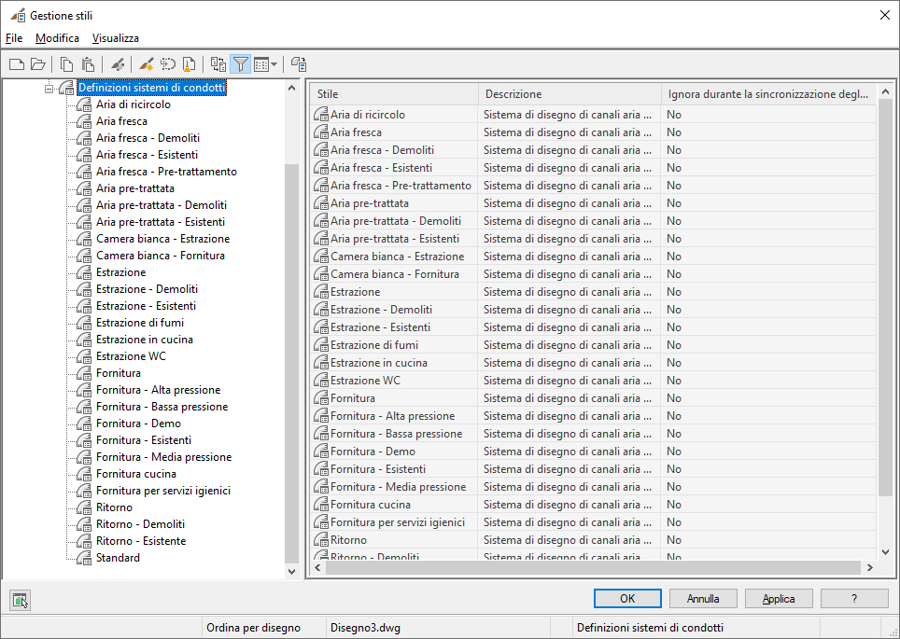Click the New Drawing toolbar icon
Viewport: 900px width, 639px height.
tap(17, 64)
